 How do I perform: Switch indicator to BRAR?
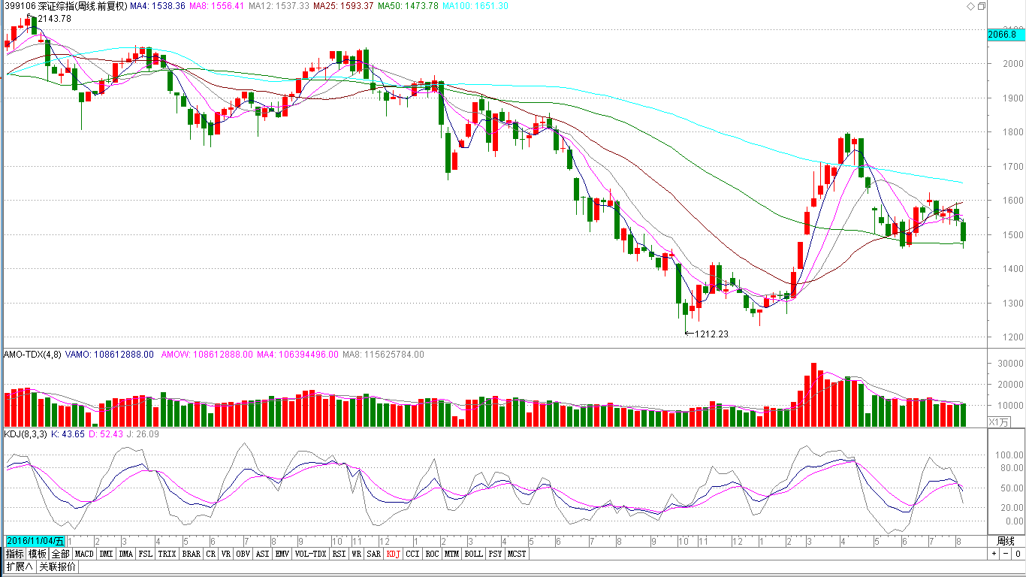[192, 554]
